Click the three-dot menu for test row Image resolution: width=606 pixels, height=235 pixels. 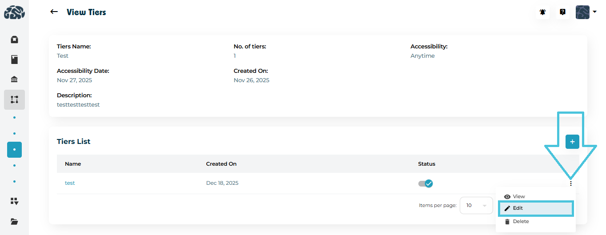[571, 183]
